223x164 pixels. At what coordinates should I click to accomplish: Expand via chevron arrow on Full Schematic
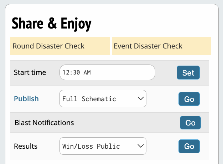coord(140,98)
